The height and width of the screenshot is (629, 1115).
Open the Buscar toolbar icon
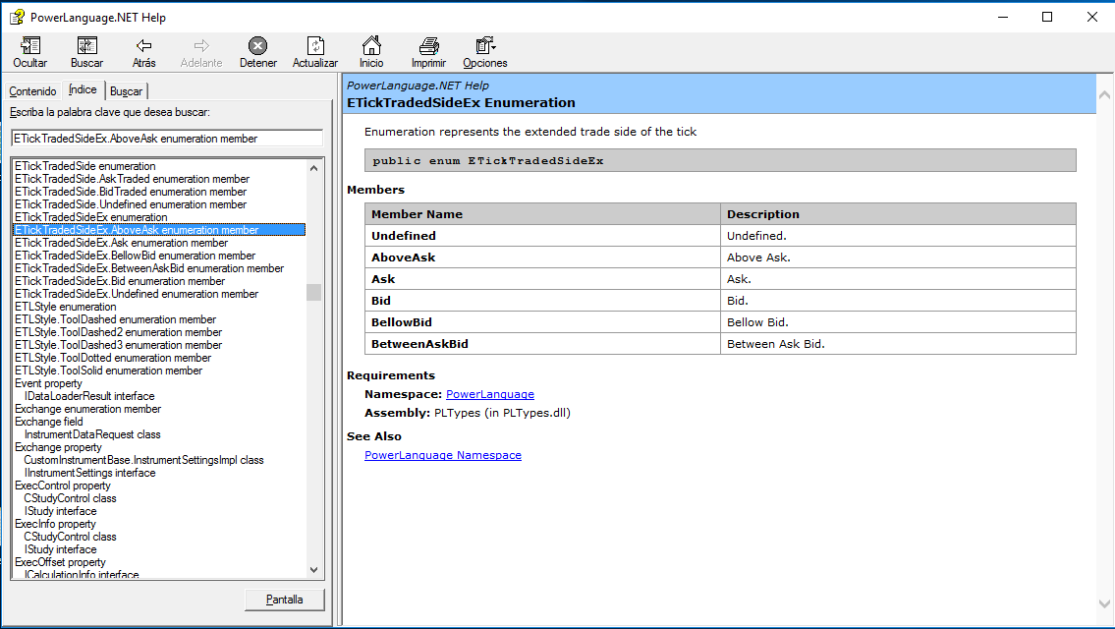(86, 46)
